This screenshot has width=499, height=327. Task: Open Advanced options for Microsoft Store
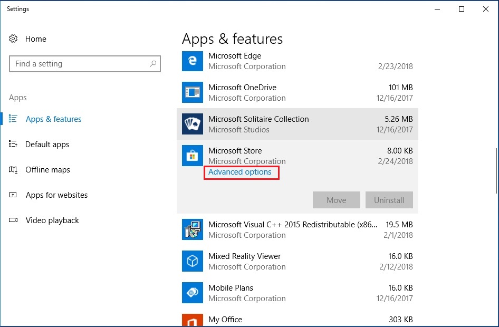(x=240, y=172)
